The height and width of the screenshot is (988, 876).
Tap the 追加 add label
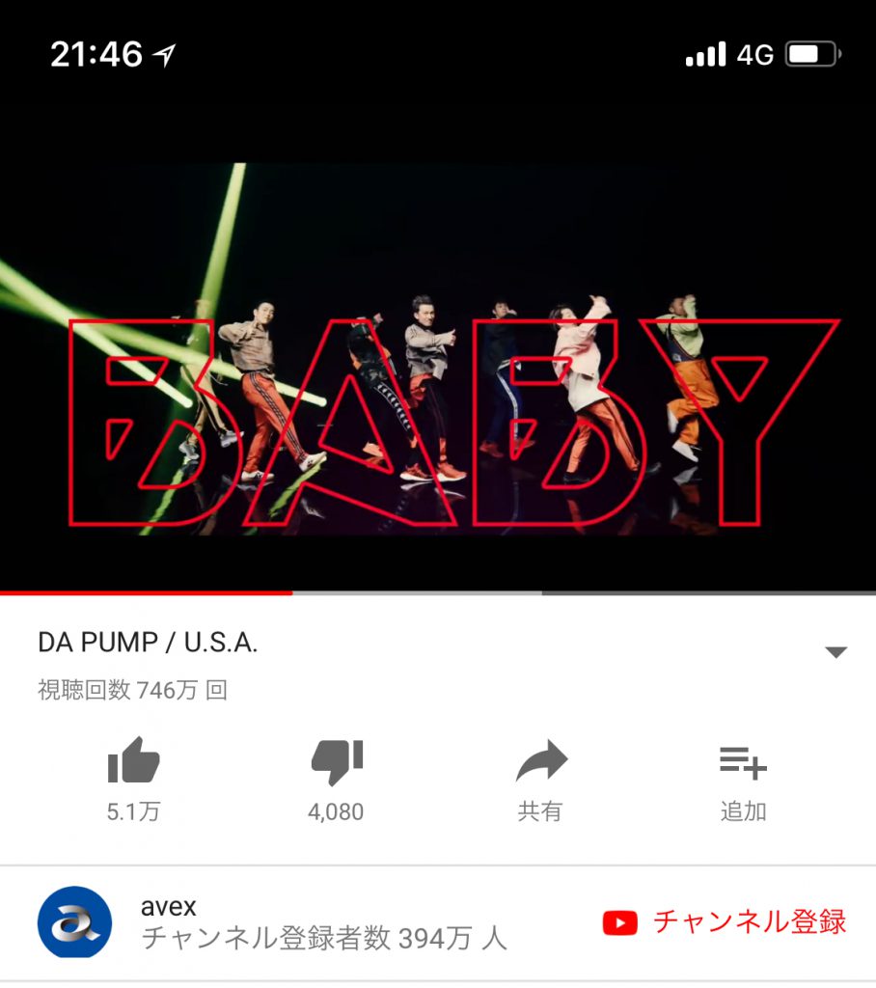(x=743, y=811)
